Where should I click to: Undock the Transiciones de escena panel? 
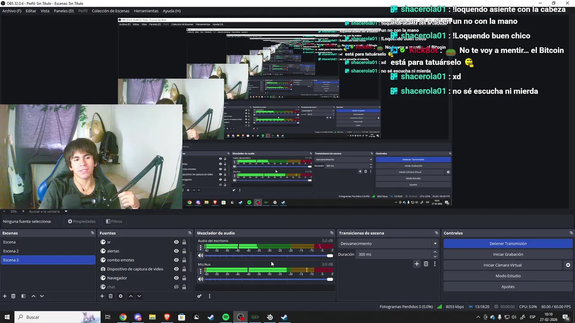(x=436, y=233)
